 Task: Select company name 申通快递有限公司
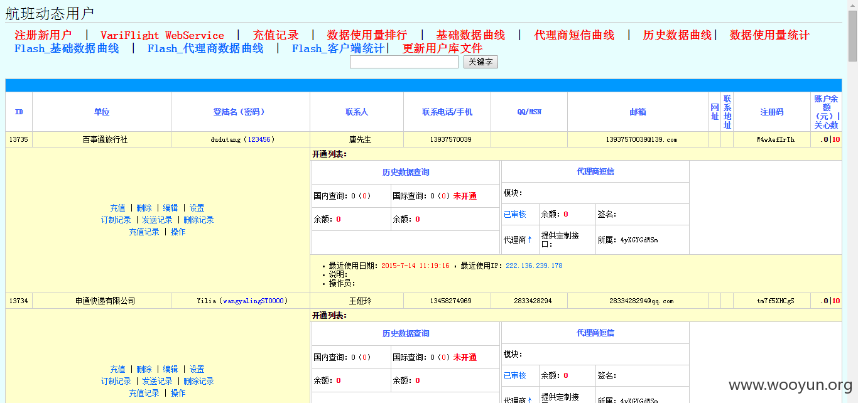[x=105, y=301]
